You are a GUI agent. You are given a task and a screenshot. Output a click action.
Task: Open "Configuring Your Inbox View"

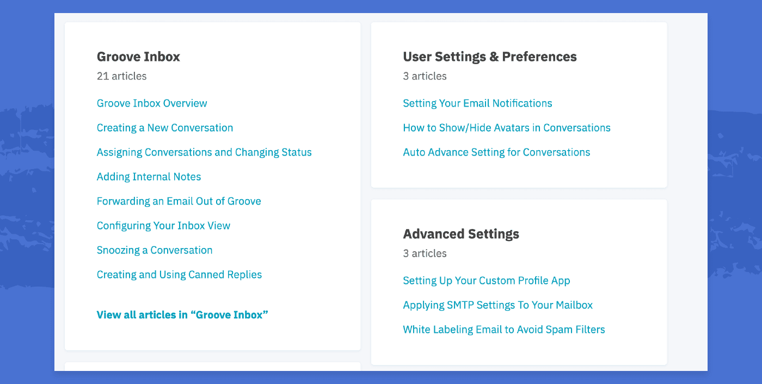click(163, 225)
